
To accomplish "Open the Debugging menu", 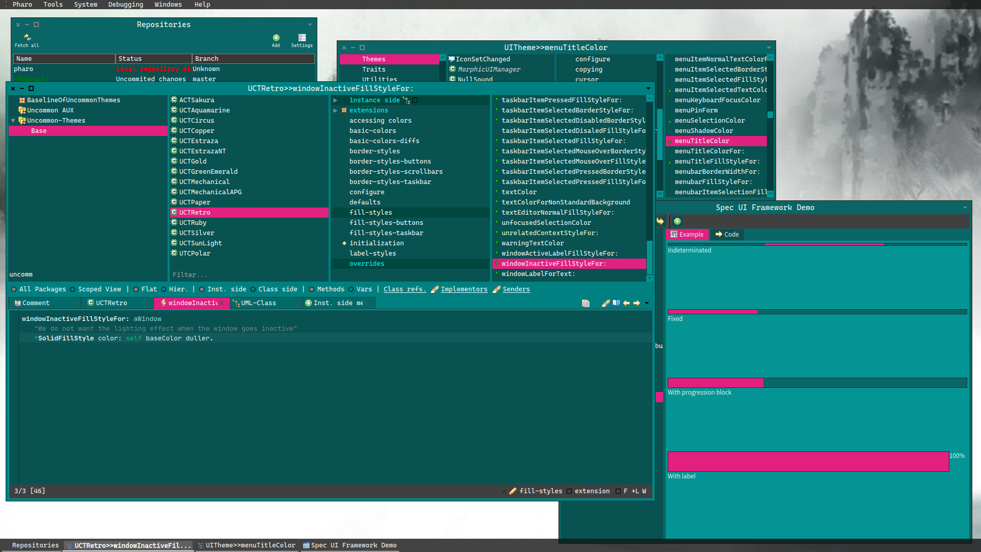I will (x=125, y=5).
